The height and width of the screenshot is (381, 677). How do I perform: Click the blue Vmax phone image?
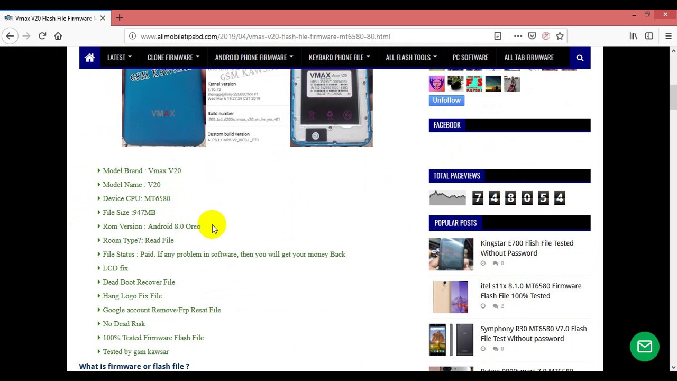pyautogui.click(x=164, y=107)
